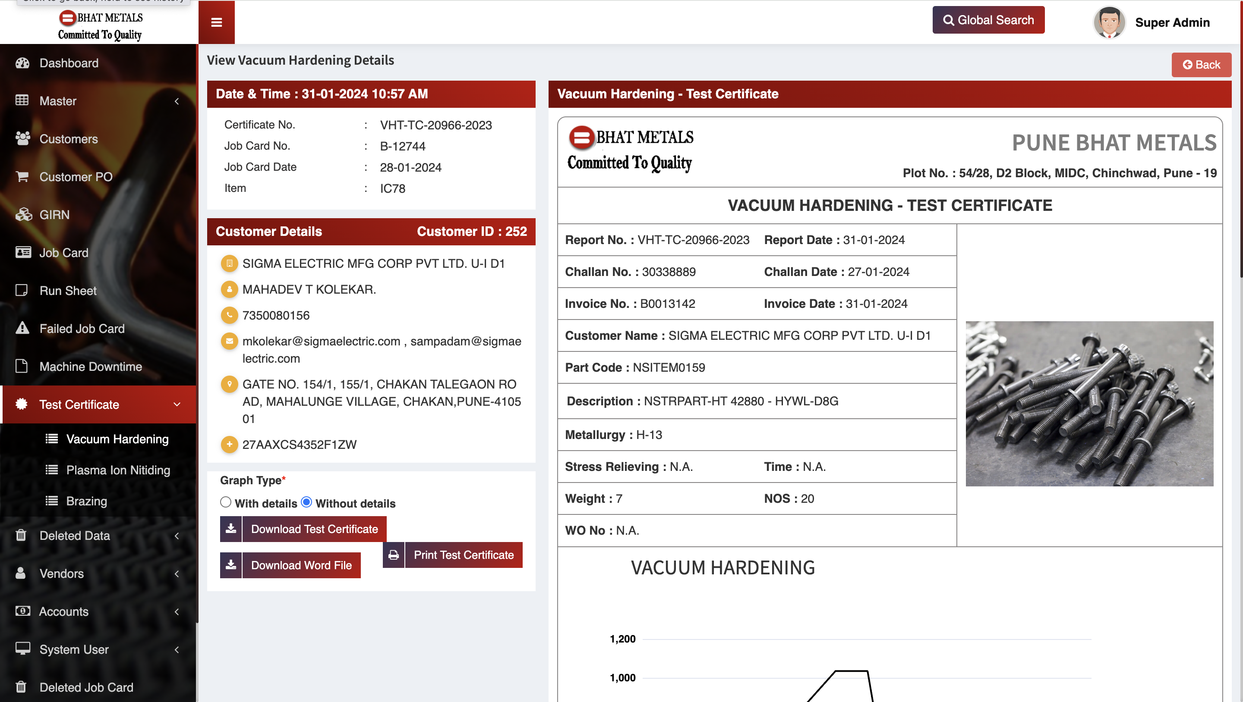
Task: Open the Customers menu item
Action: 98,139
